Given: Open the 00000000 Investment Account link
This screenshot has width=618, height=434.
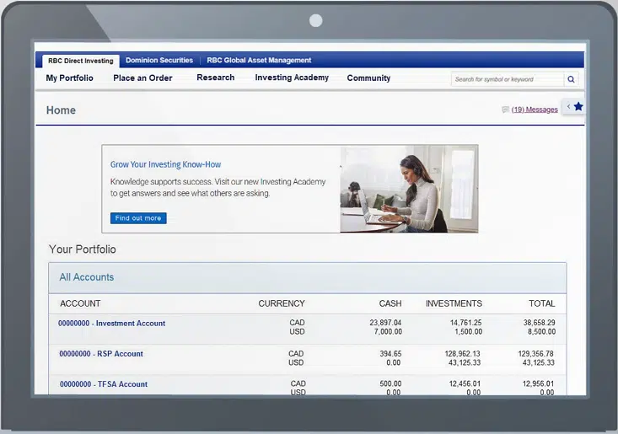Looking at the screenshot, I should coord(112,324).
